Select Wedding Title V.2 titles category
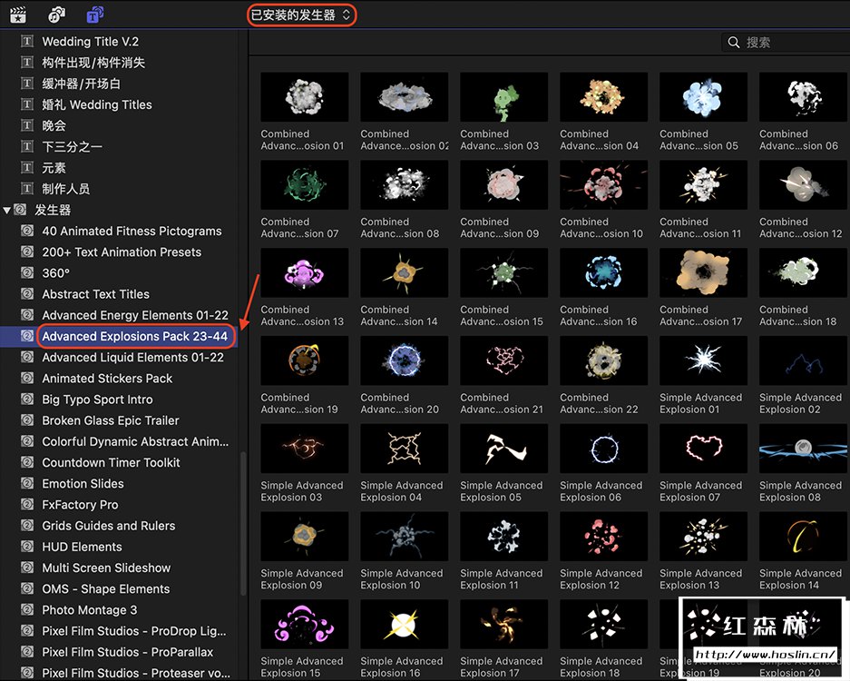Image resolution: width=850 pixels, height=681 pixels. pyautogui.click(x=119, y=41)
